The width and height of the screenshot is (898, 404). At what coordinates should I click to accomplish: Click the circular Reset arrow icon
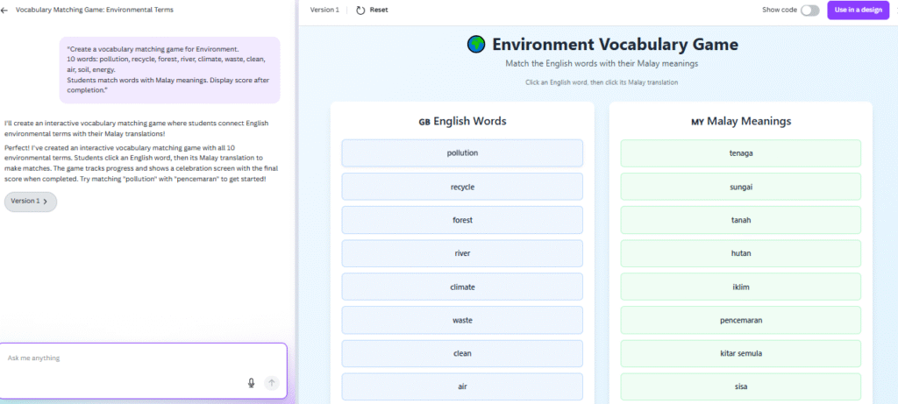(360, 11)
